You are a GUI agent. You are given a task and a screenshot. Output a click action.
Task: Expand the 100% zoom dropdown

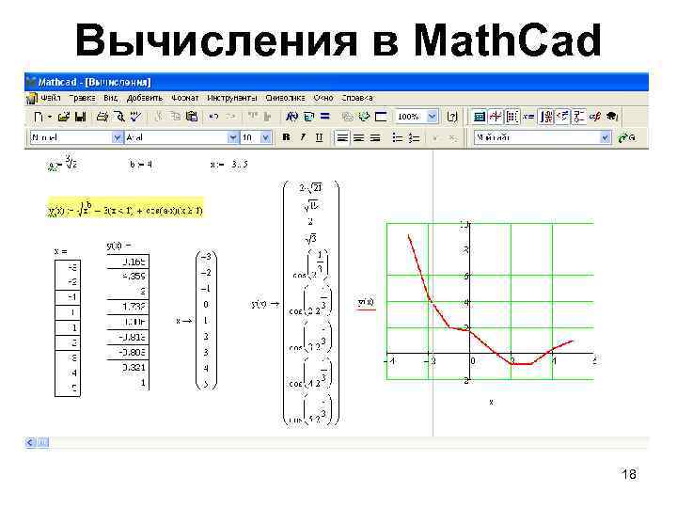click(433, 117)
